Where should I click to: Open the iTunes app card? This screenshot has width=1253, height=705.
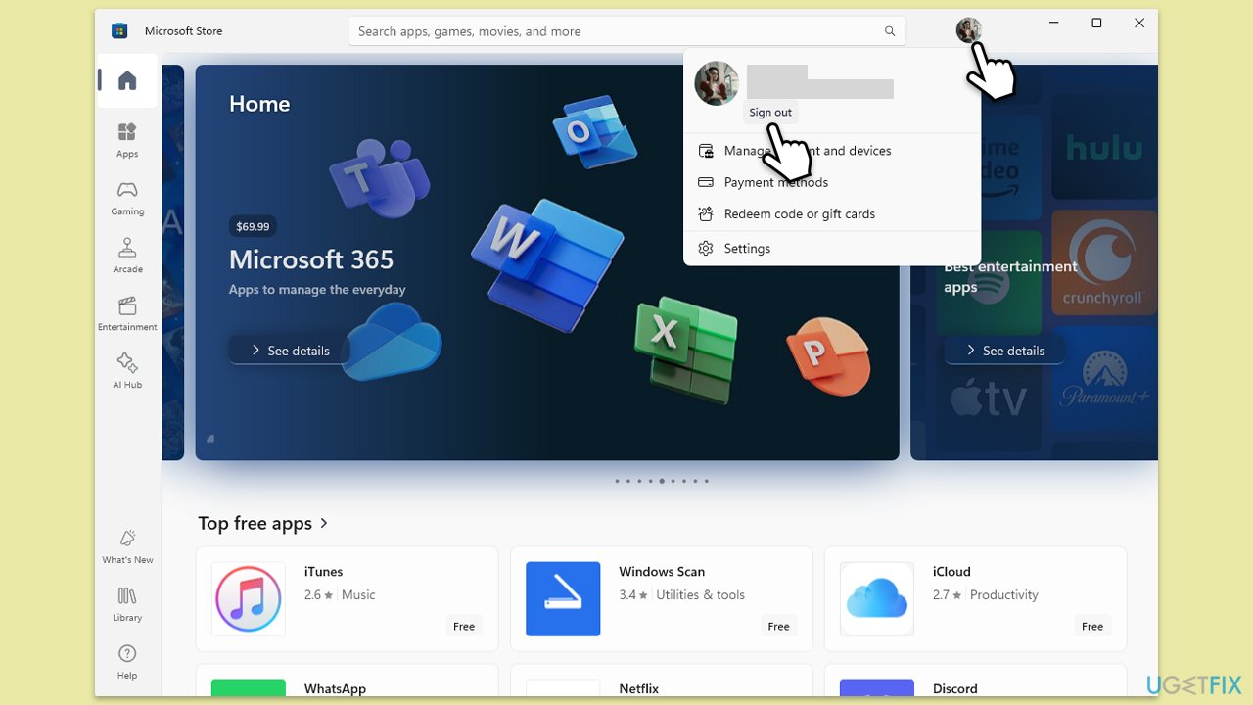(x=347, y=598)
